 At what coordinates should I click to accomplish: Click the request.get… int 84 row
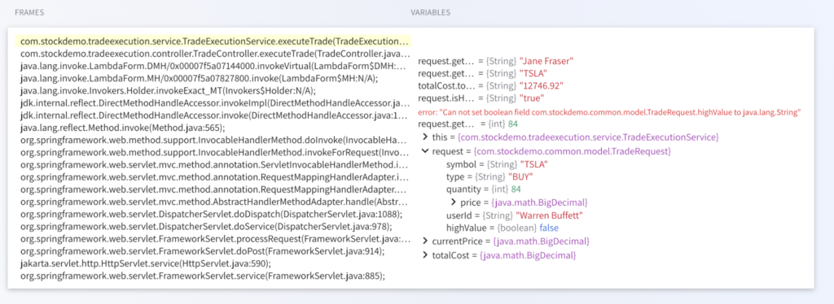[x=468, y=124]
